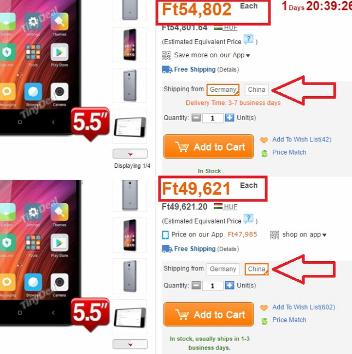Select China shipping option in top listing
Viewport: 352px width, 354px height.
(x=256, y=90)
